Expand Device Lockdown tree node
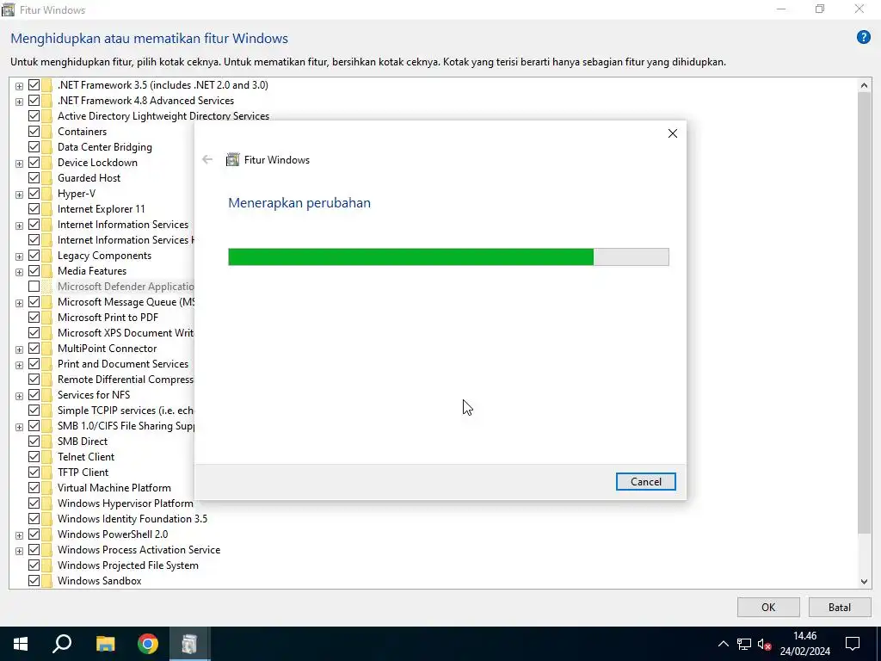881x661 pixels. pos(19,164)
